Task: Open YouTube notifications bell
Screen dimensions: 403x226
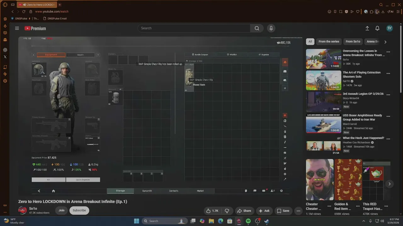Action: (377, 28)
